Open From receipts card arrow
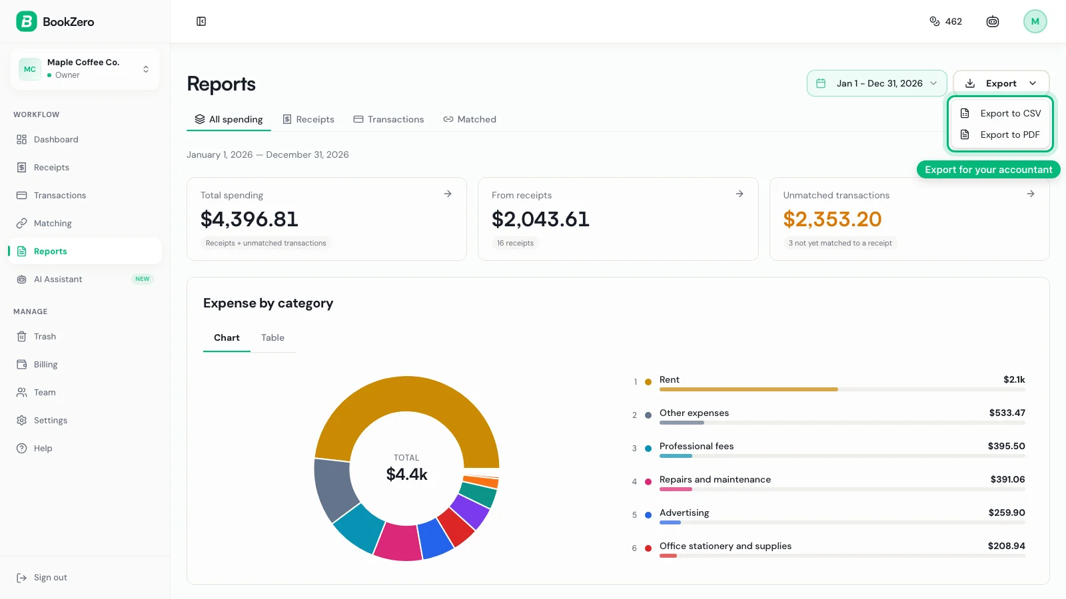 tap(740, 194)
